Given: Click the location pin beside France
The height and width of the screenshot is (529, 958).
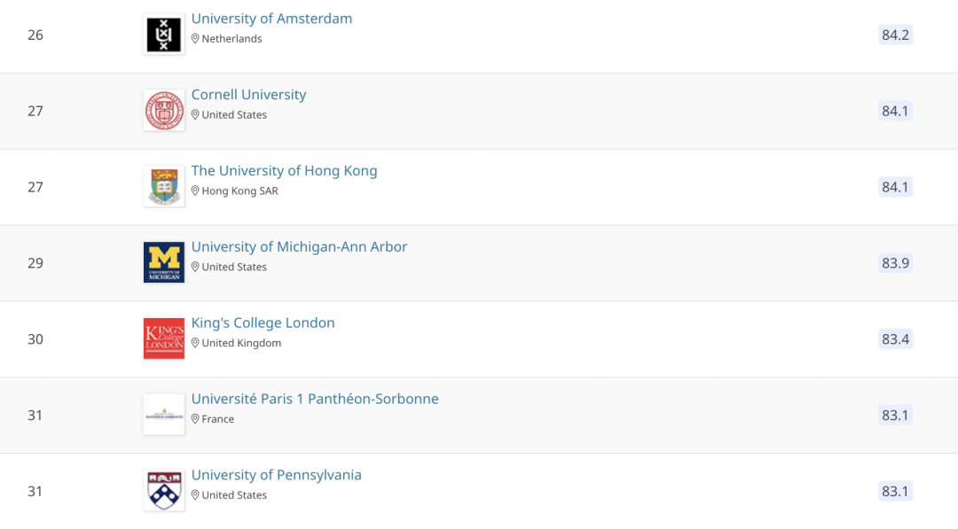Looking at the screenshot, I should 196,419.
